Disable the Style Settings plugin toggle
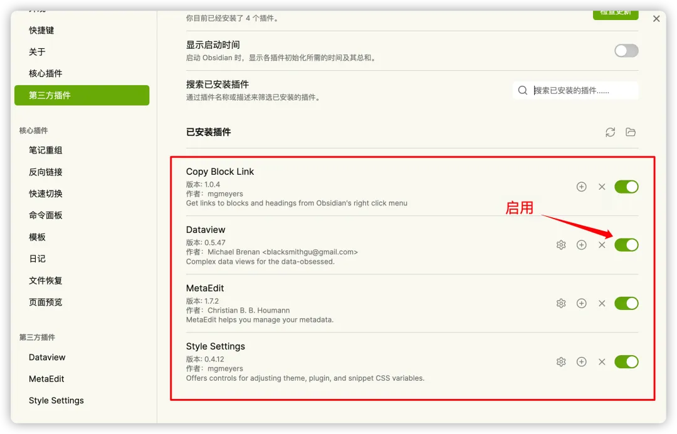 point(626,361)
